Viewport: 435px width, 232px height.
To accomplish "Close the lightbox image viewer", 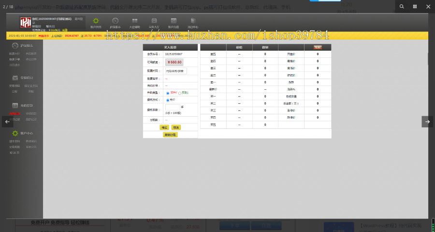I will (x=428, y=7).
